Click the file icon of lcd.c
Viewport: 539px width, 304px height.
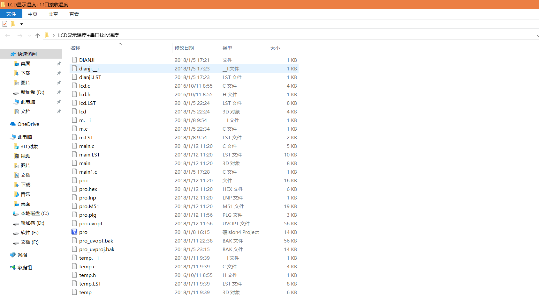click(x=74, y=85)
